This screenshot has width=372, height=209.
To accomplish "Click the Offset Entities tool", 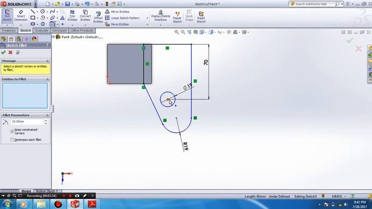I will point(98,17).
